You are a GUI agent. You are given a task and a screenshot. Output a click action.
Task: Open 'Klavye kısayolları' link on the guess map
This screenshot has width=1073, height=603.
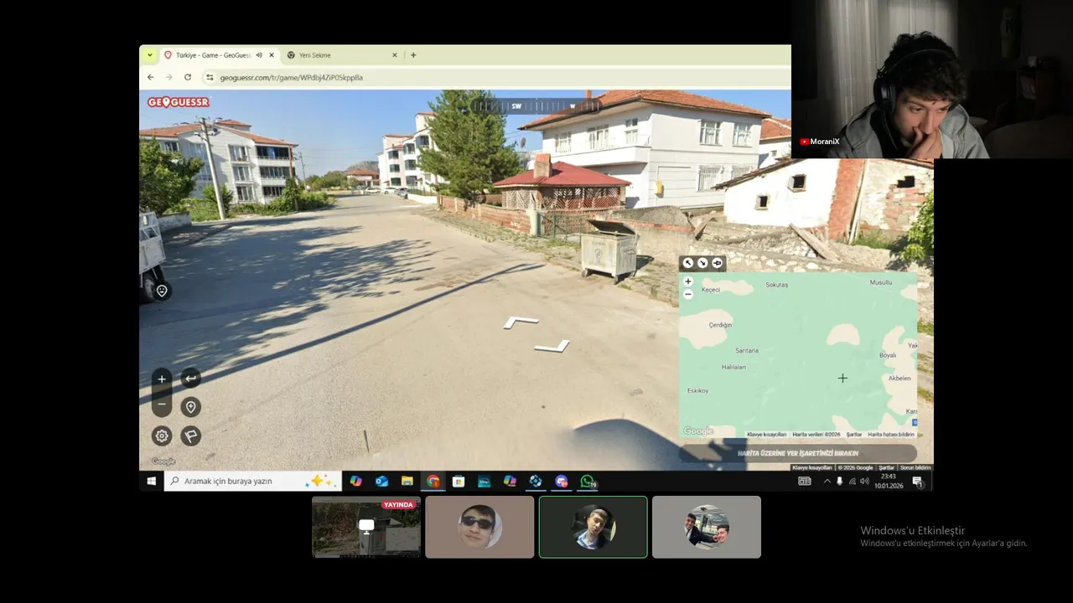(x=766, y=435)
